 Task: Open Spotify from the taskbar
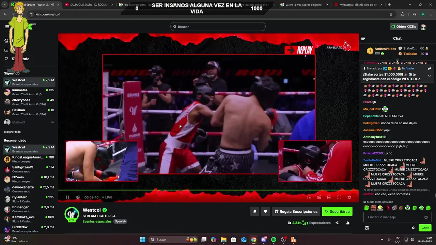click(x=274, y=240)
